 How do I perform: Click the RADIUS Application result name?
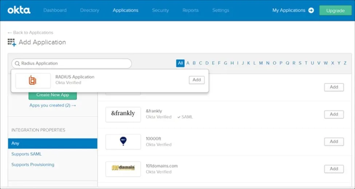pyautogui.click(x=75, y=77)
